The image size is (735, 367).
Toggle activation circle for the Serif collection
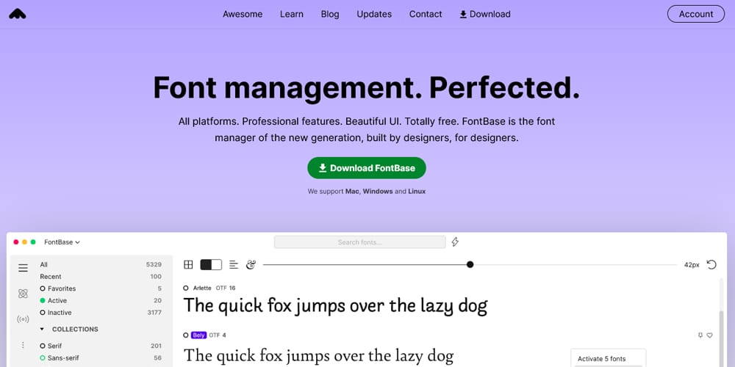point(43,346)
